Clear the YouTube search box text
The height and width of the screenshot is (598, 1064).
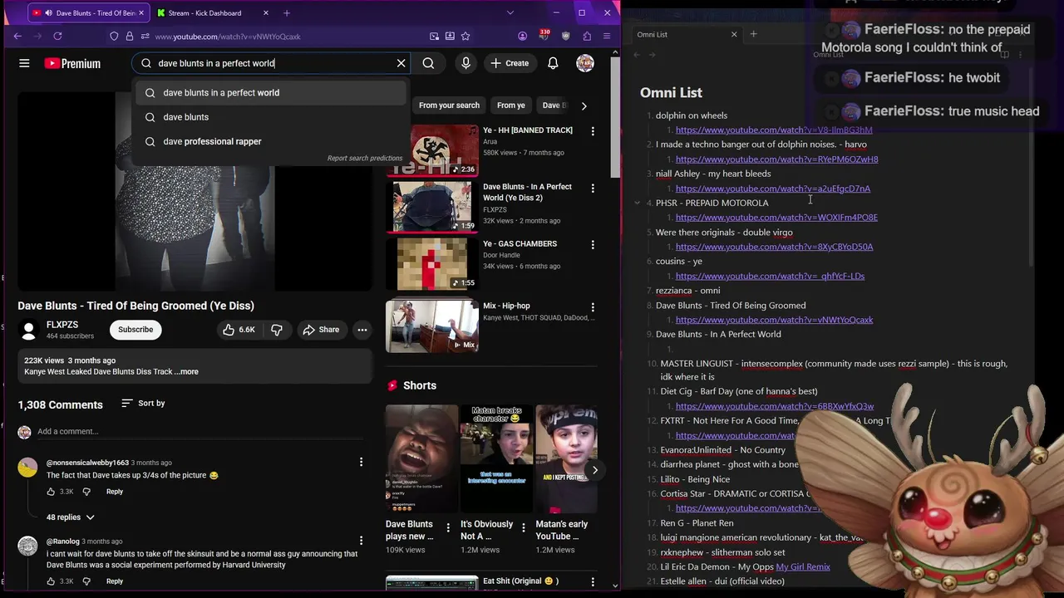tap(401, 63)
